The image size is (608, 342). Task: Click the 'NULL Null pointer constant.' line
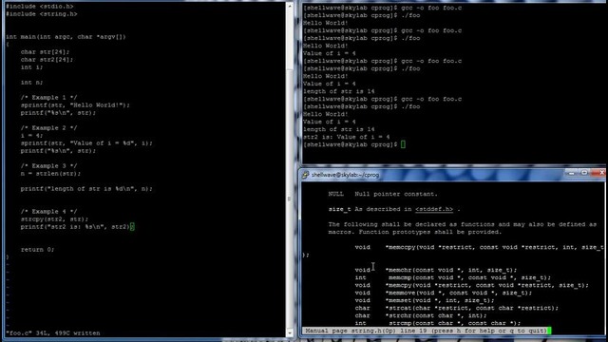tap(383, 194)
